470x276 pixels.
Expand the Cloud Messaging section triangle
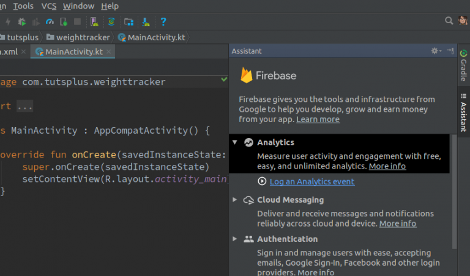point(235,200)
